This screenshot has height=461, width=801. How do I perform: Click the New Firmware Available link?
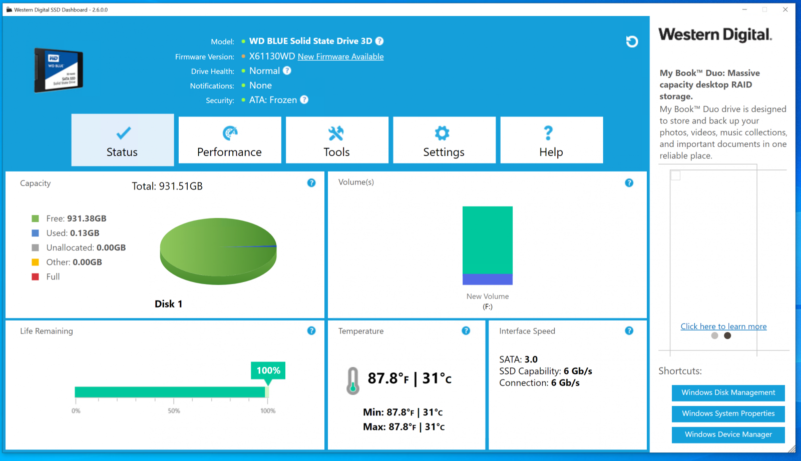340,56
